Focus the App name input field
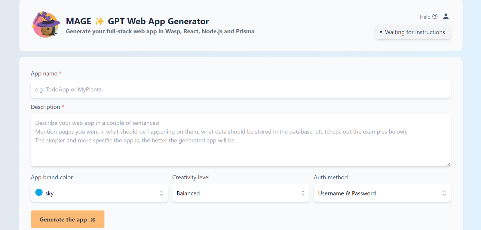Screen dimensions: 481x230 point(240,89)
